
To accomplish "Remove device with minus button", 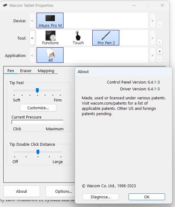I will click(160, 25).
